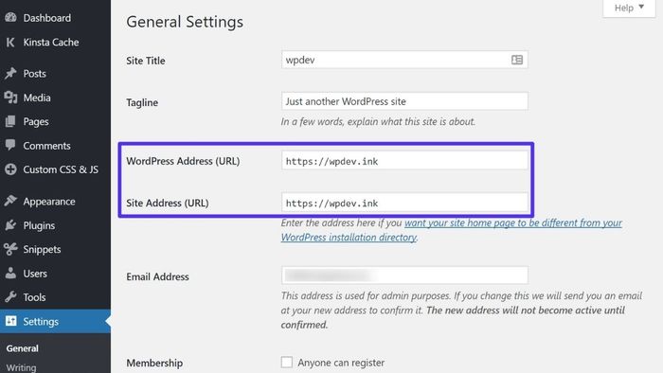Open Appearance via the paintbrush icon
The image size is (663, 373).
click(10, 201)
